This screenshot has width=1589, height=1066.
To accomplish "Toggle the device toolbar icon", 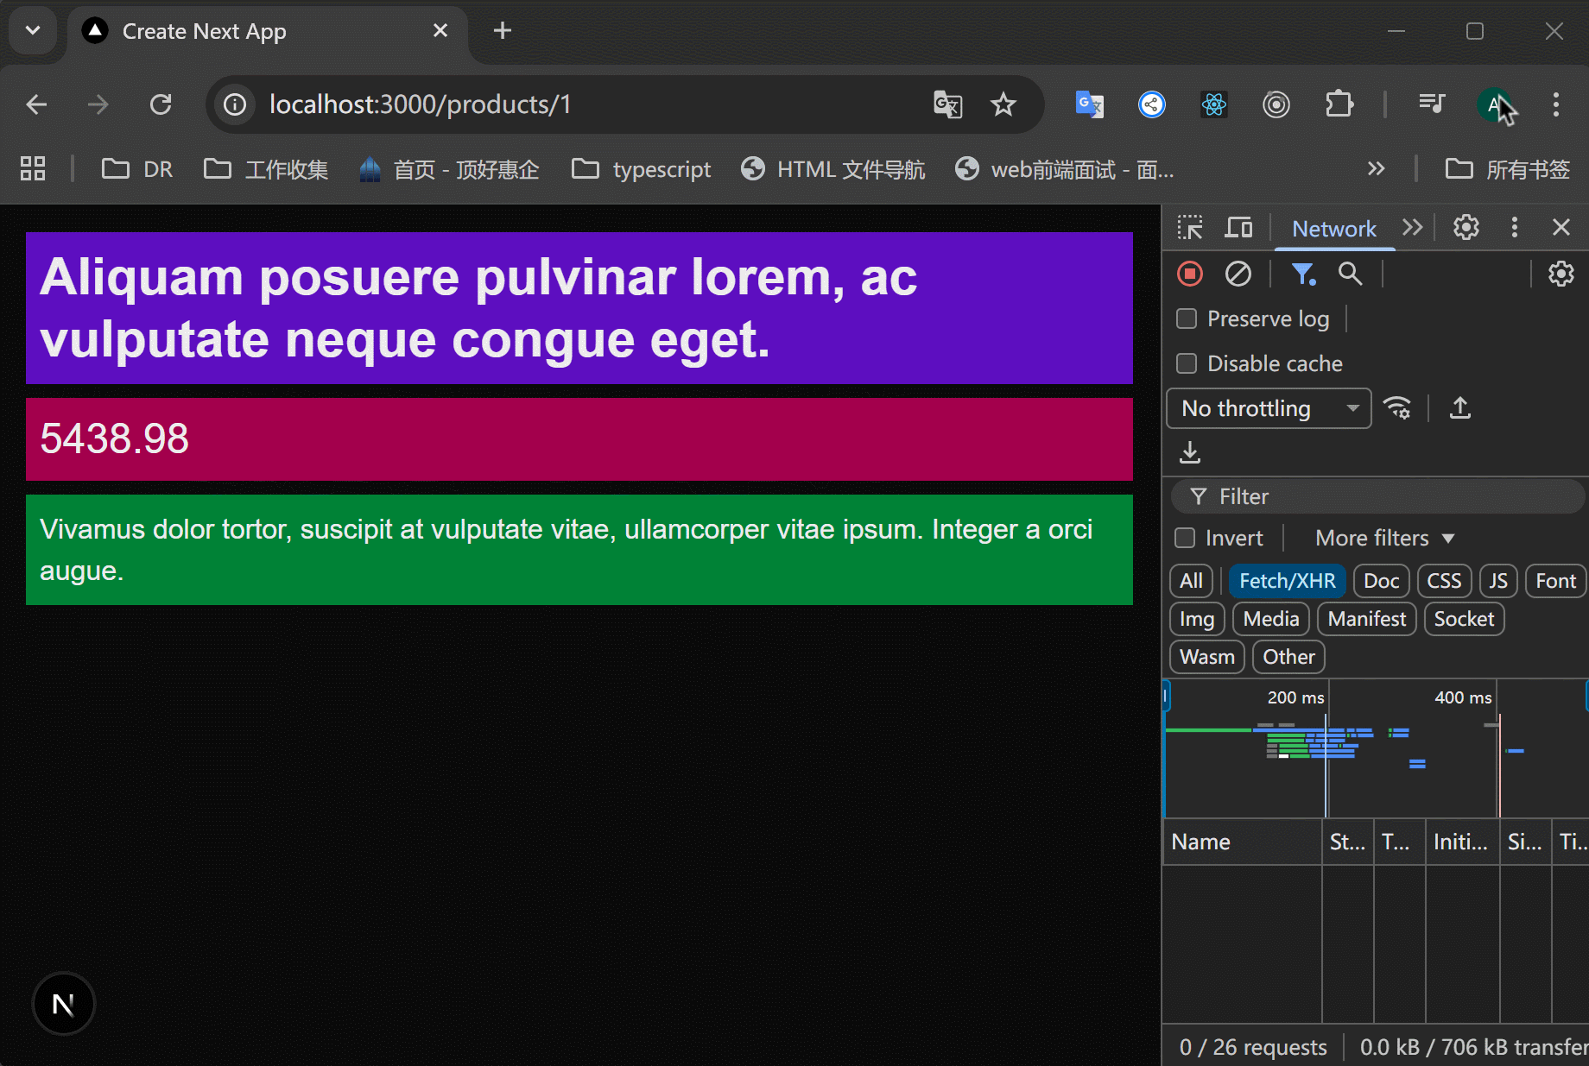I will (x=1238, y=228).
